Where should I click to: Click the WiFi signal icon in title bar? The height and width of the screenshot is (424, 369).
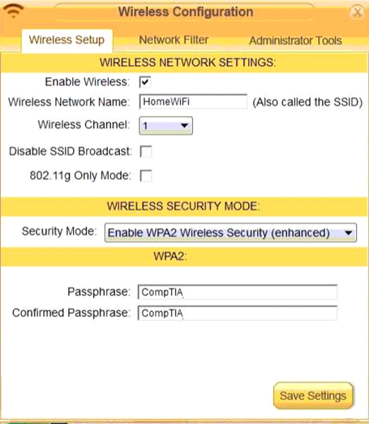14,11
